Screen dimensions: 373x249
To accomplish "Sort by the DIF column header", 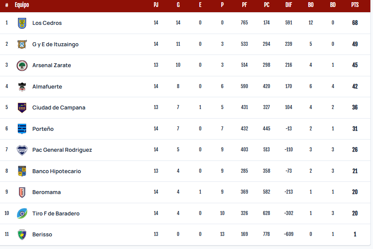I will coord(289,5).
